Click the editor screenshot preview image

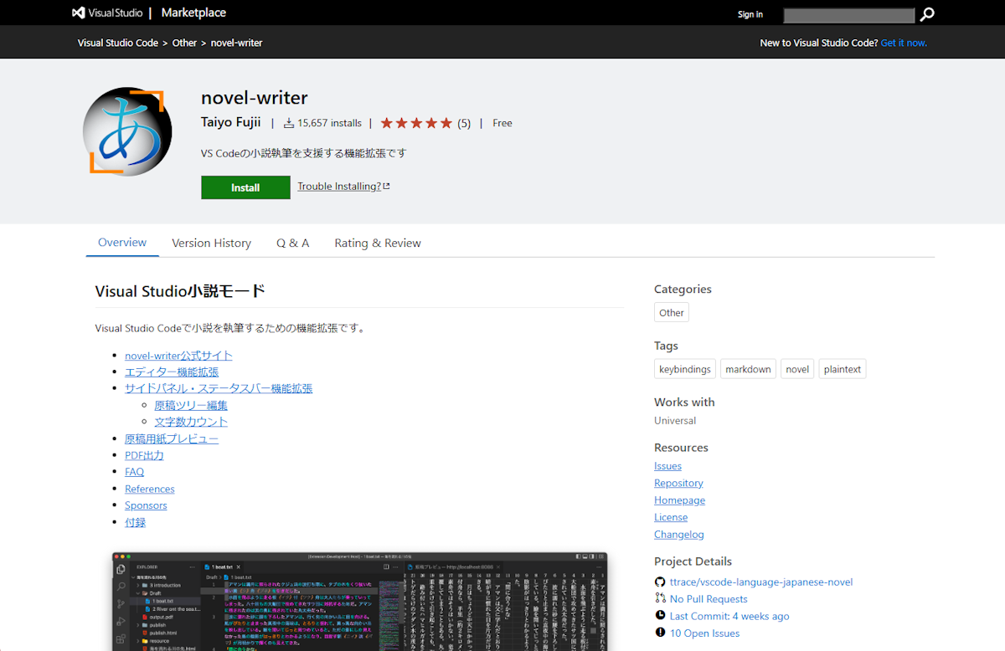click(359, 601)
